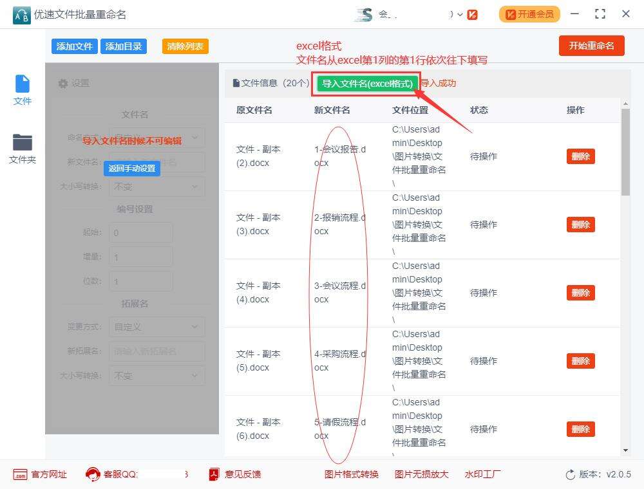This screenshot has height=489, width=644.
Task: Select the 5-请假流程.docx new file name
Action: pos(340,429)
